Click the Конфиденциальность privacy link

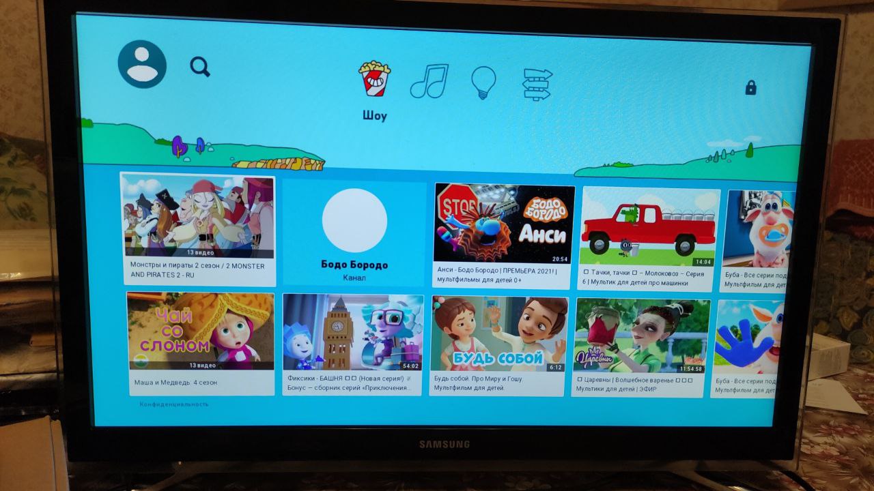coord(174,404)
